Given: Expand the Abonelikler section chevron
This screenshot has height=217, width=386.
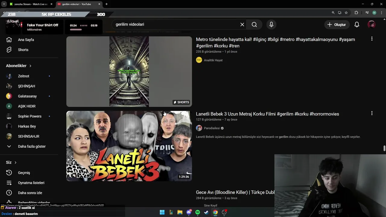Looking at the screenshot, I should click(30, 66).
